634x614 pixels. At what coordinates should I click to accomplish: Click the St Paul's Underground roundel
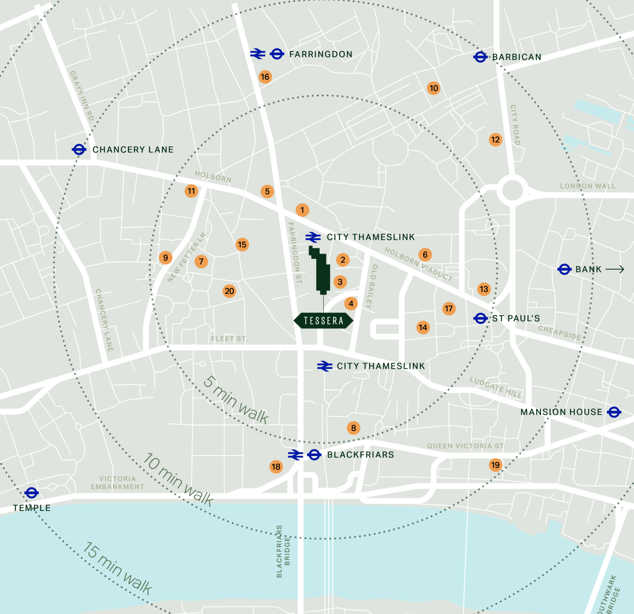(x=480, y=318)
